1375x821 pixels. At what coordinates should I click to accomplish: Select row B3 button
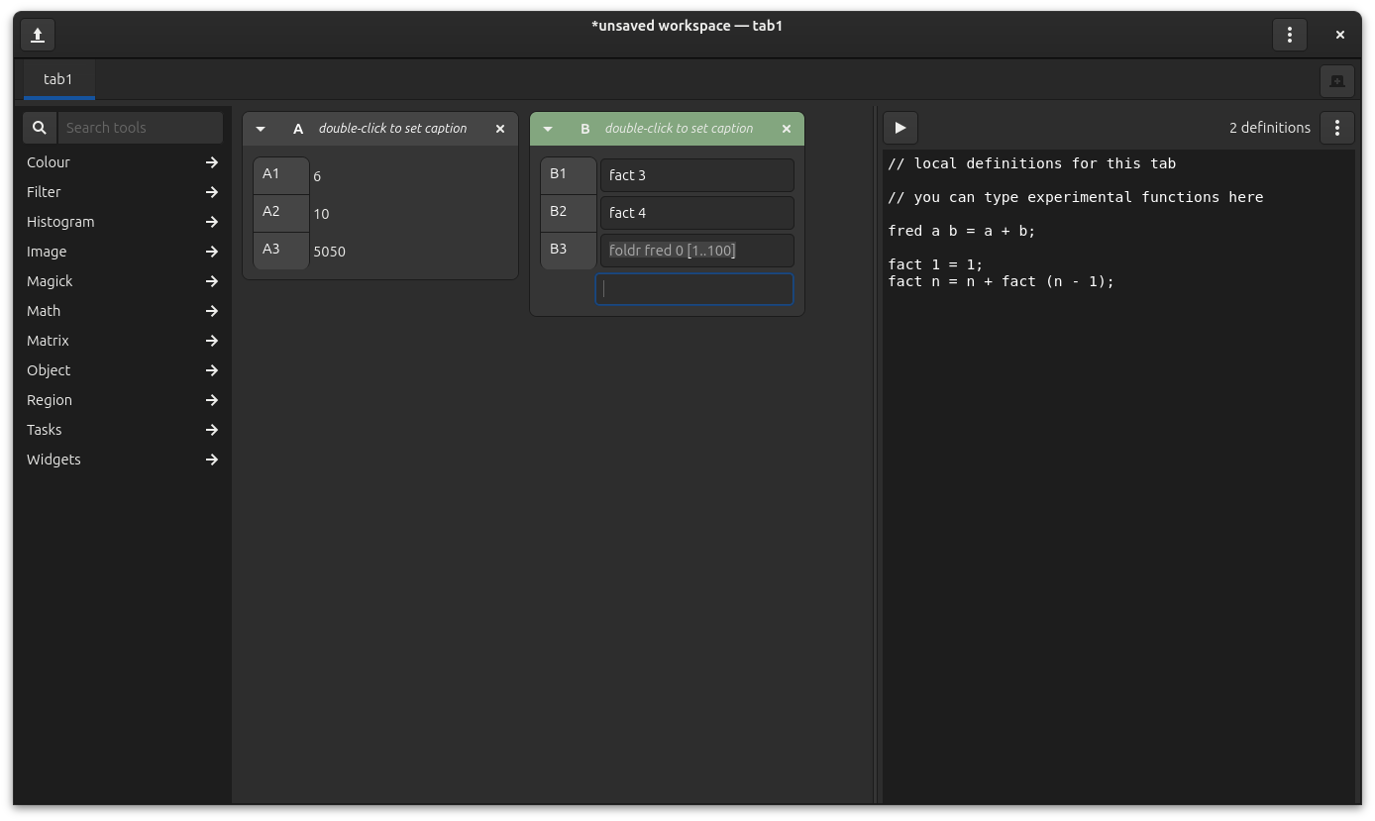pos(569,251)
